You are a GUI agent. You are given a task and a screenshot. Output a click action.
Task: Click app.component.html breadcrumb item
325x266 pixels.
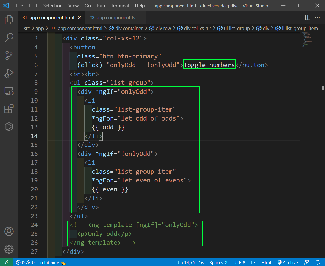coord(77,28)
